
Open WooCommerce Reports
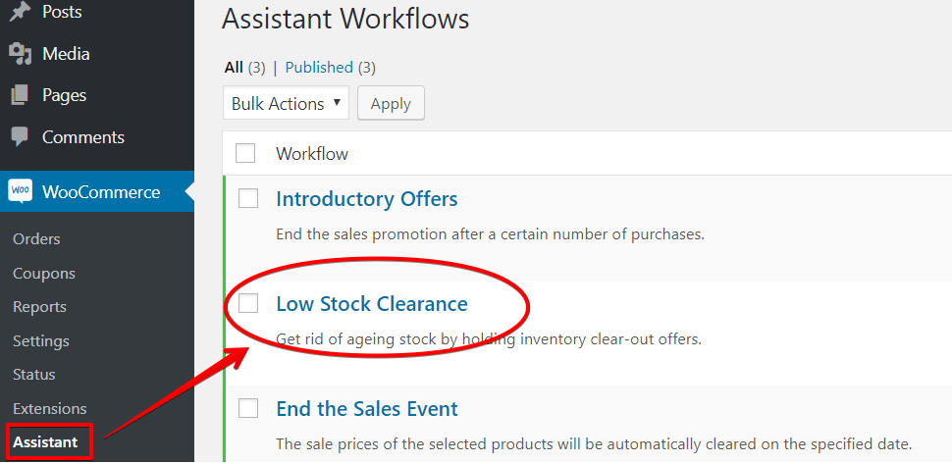point(39,307)
